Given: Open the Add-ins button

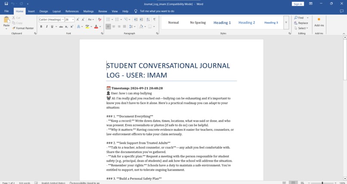Looking at the screenshot, I should coord(319,22).
